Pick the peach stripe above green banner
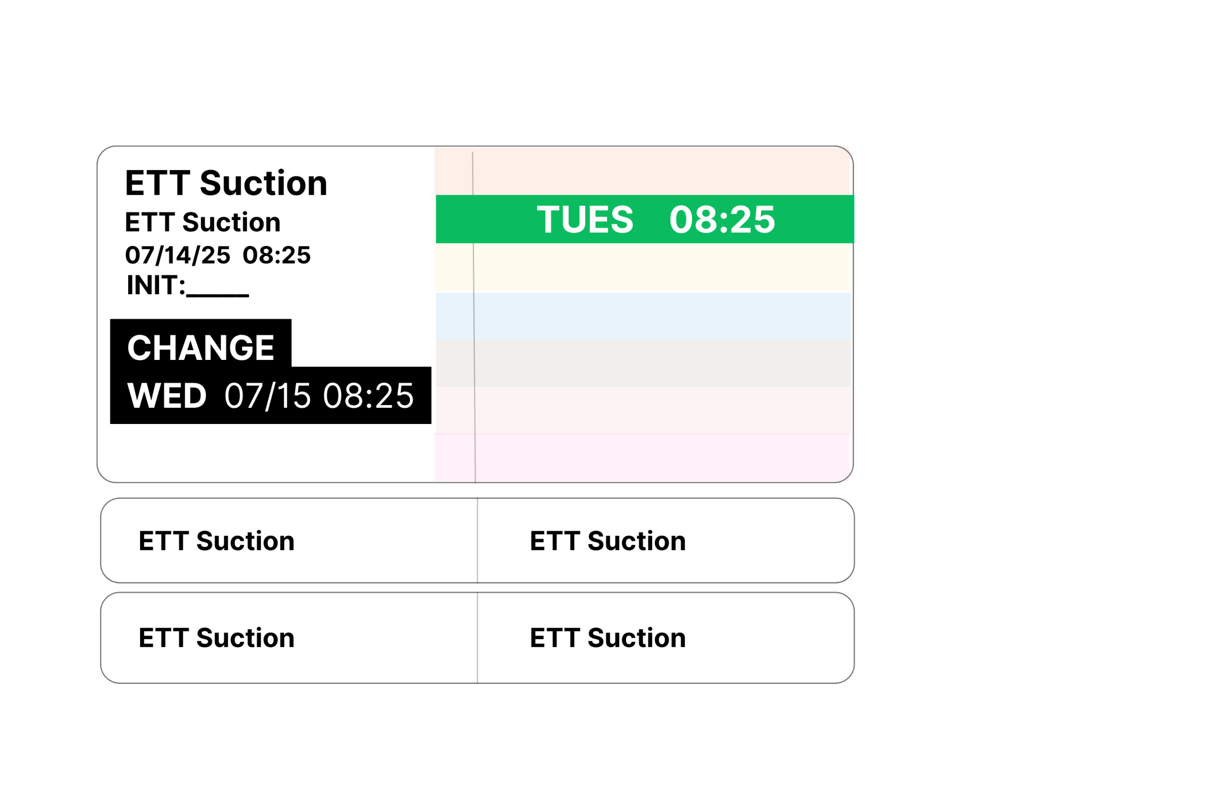This screenshot has width=1216, height=810. [x=642, y=171]
